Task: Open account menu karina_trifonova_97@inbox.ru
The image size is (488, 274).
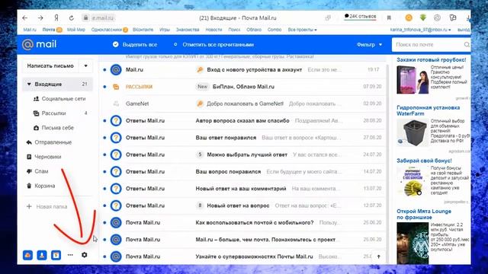Action: click(x=420, y=30)
